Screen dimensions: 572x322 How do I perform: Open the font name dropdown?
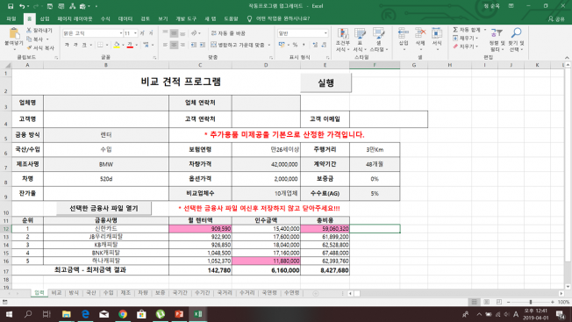coord(121,33)
